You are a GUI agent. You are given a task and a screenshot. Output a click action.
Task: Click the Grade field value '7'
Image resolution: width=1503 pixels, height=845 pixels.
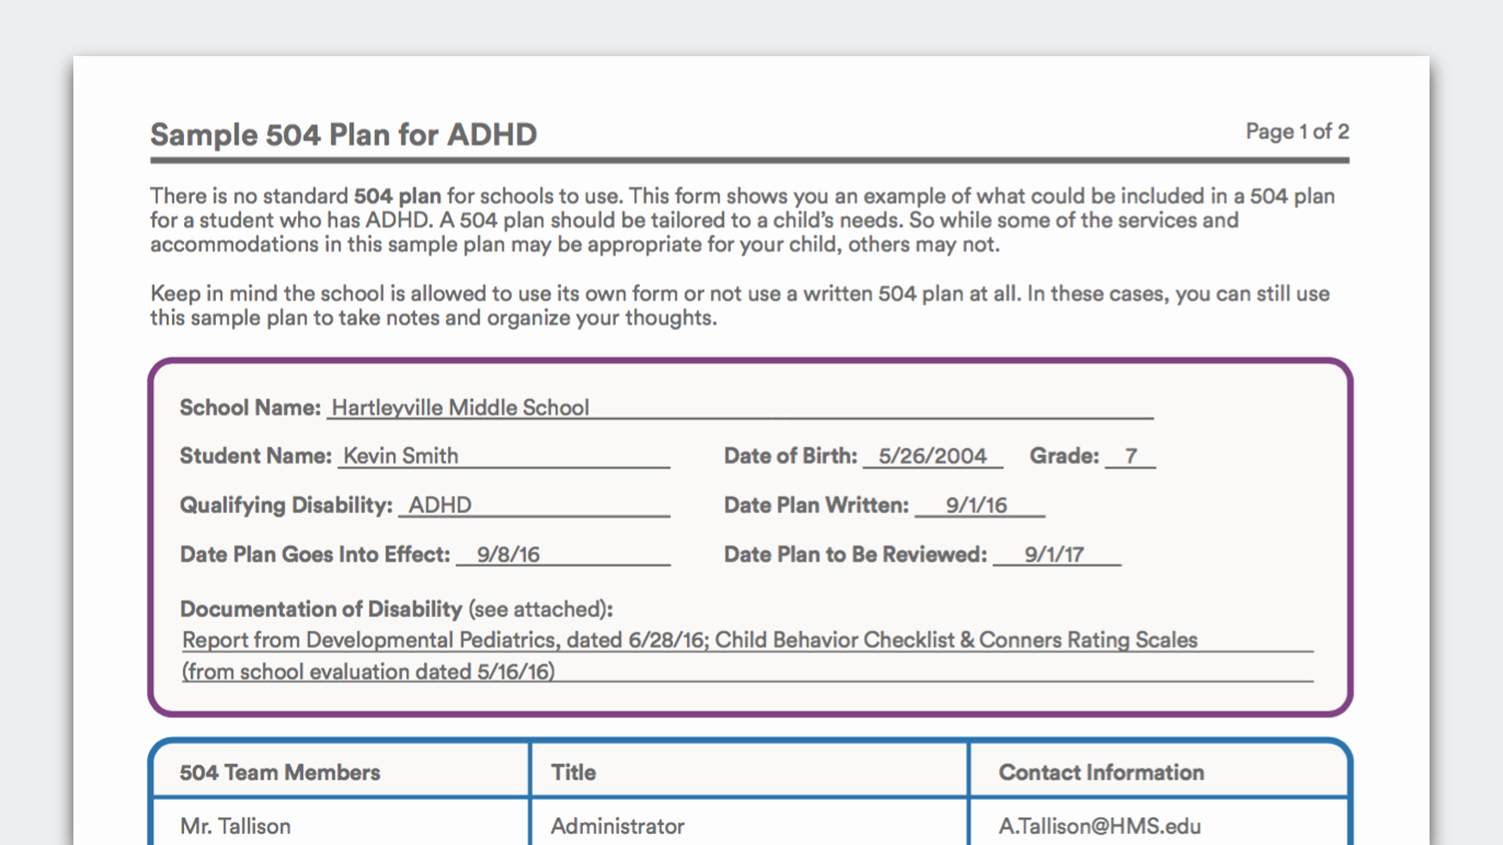pos(1131,456)
